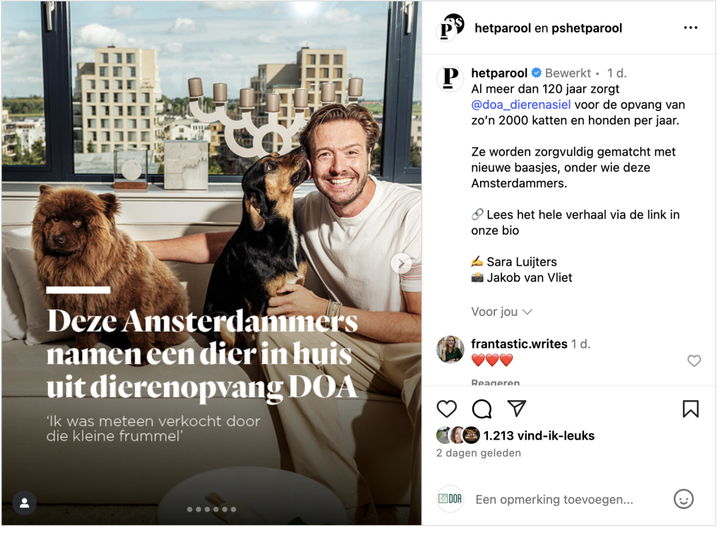Image resolution: width=724 pixels, height=533 pixels.
Task: Like the frantastic.writes comment heart
Action: click(694, 361)
